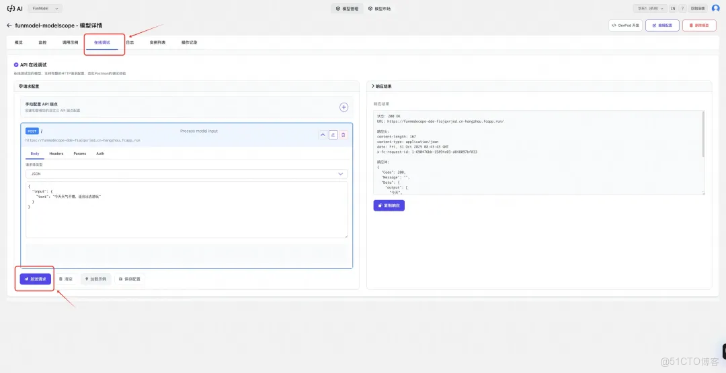Select the Headers request tab
Screen dimensions: 726x373
[56, 154]
